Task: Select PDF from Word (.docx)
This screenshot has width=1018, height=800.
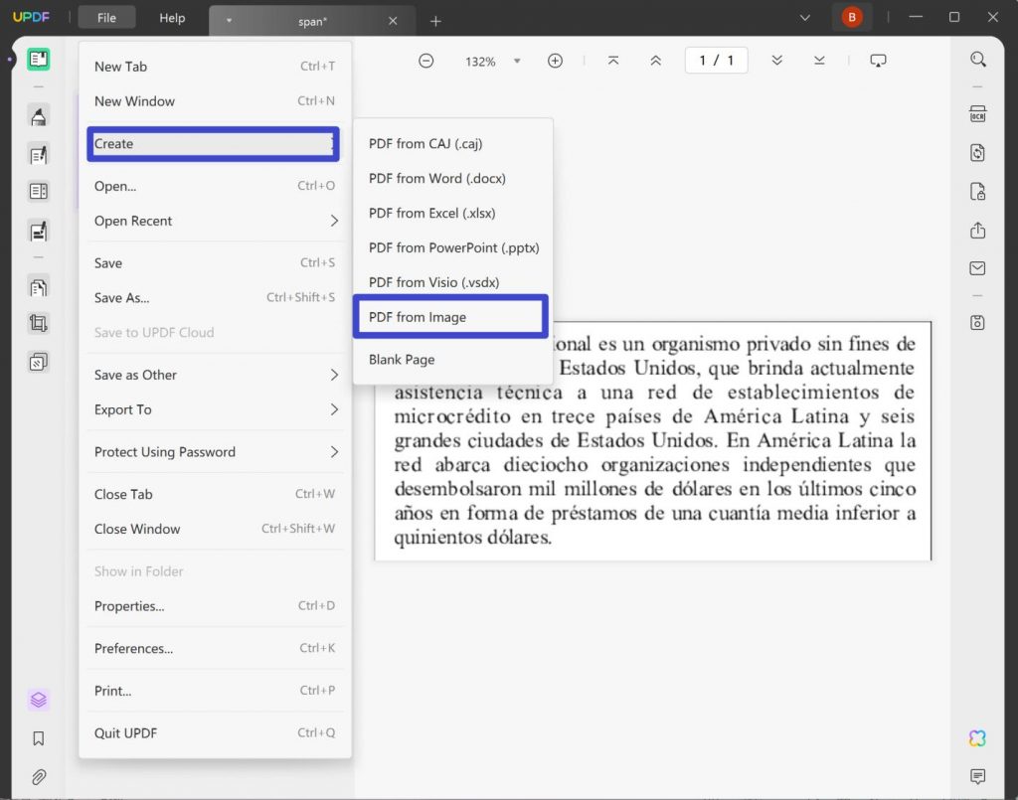Action: (x=436, y=178)
